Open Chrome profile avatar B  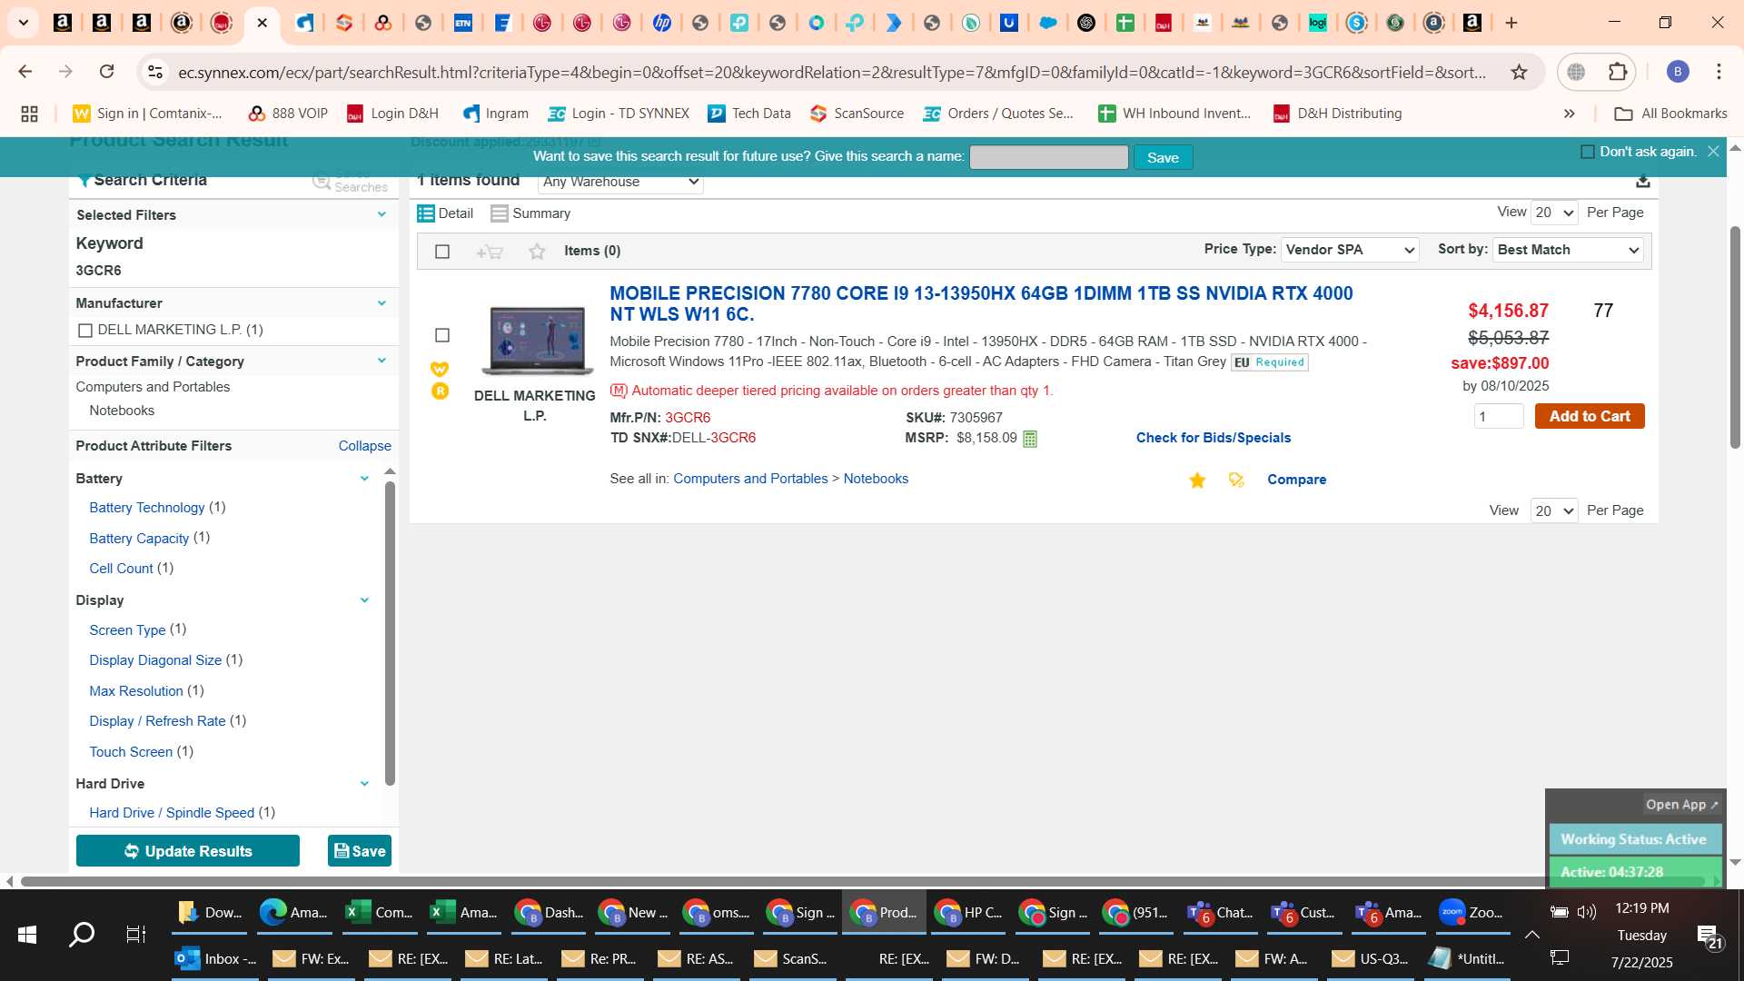click(1678, 72)
